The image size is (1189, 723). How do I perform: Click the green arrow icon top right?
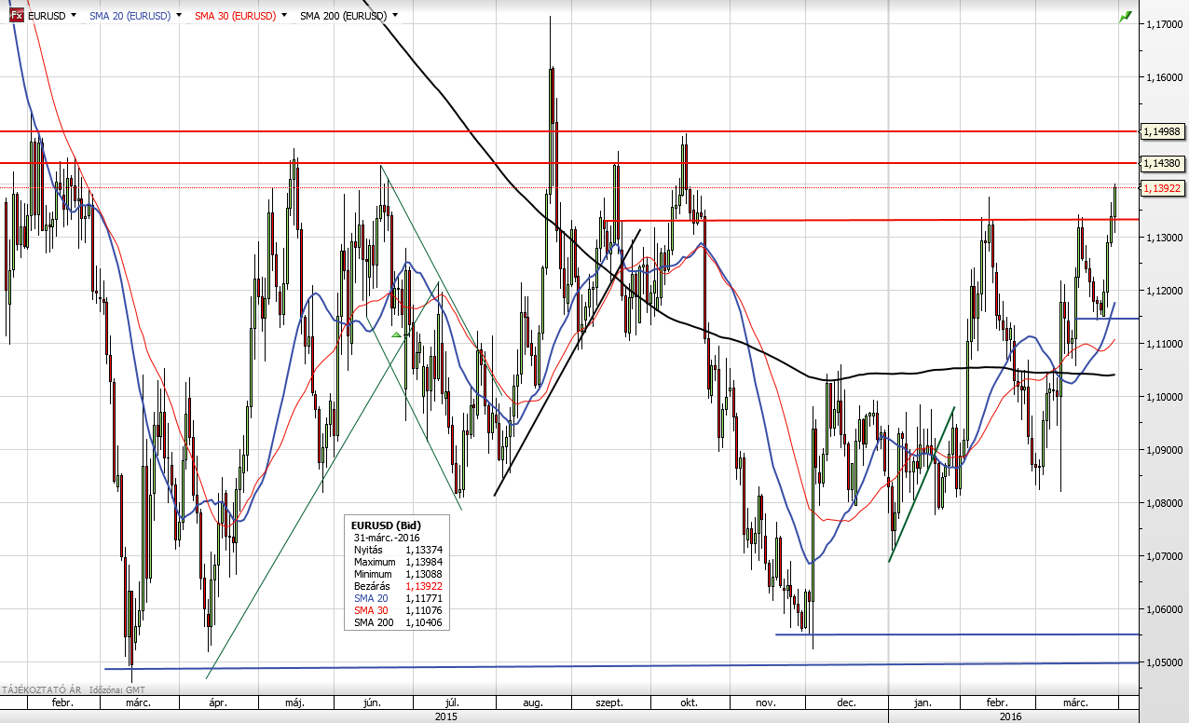pos(1126,16)
